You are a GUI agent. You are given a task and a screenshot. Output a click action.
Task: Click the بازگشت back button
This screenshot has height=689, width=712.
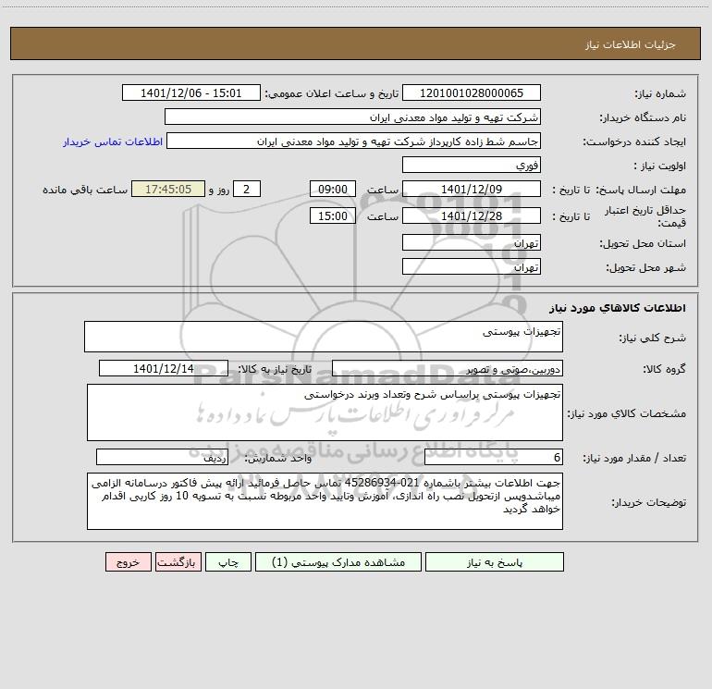coord(178,561)
